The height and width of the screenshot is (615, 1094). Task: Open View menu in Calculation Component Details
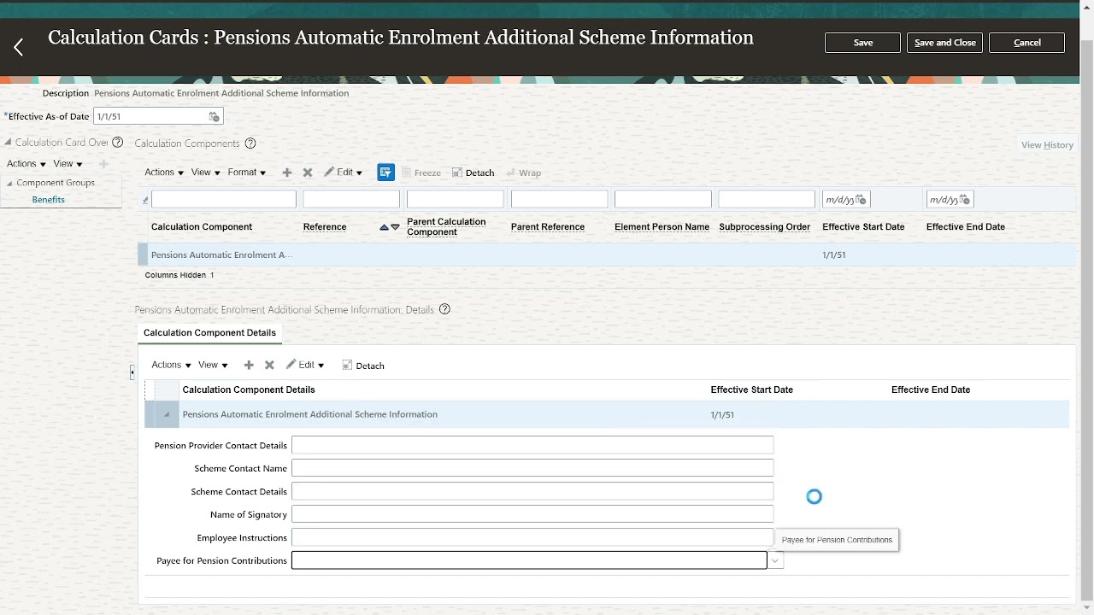[213, 365]
